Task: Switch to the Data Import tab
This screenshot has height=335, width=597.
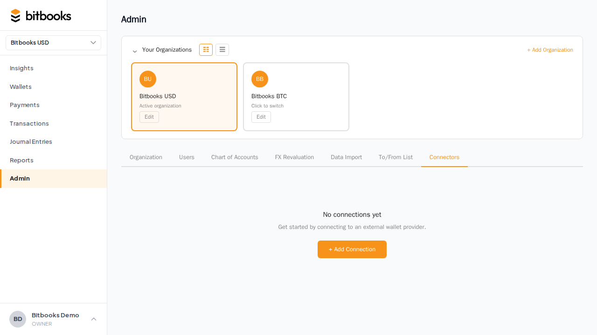Action: pos(346,157)
